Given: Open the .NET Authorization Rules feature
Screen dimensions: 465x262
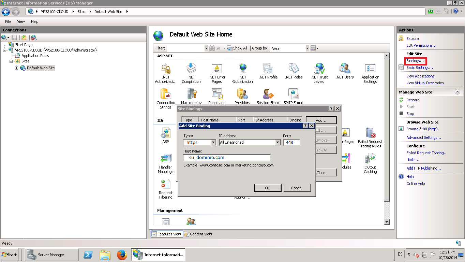Looking at the screenshot, I should point(166,73).
